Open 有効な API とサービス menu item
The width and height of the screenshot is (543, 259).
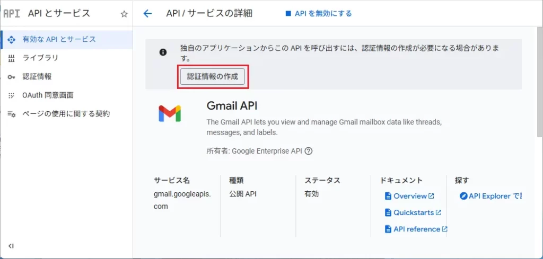pos(66,39)
